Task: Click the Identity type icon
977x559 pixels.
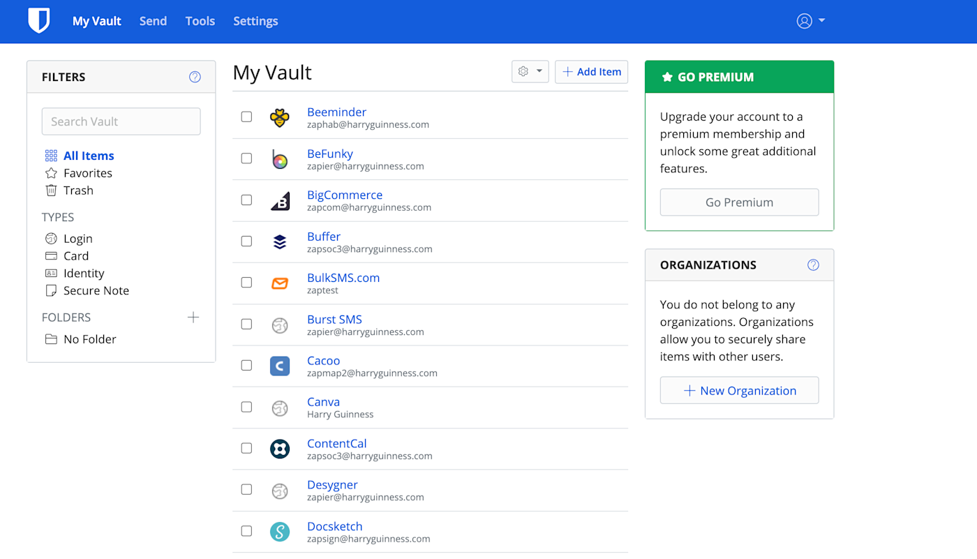Action: click(51, 274)
